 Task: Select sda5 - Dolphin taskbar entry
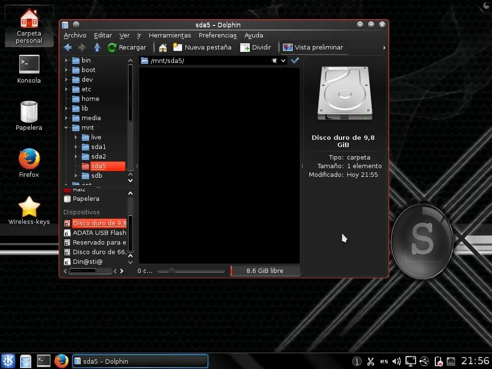pyautogui.click(x=140, y=361)
